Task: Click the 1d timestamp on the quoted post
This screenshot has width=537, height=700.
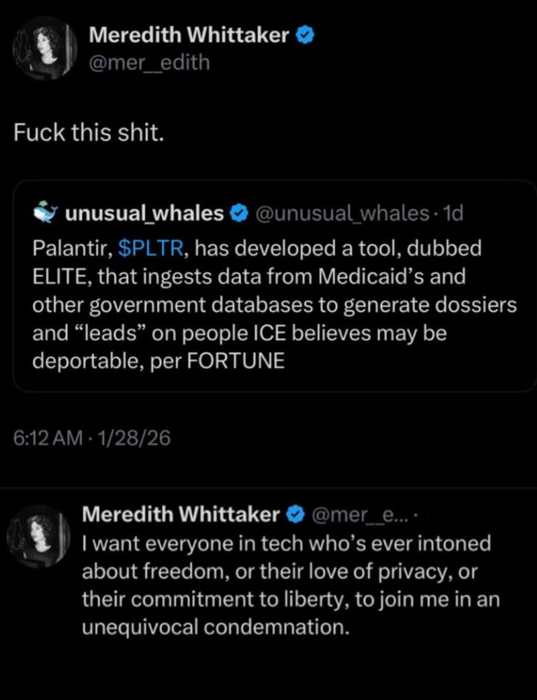Action: click(x=451, y=213)
